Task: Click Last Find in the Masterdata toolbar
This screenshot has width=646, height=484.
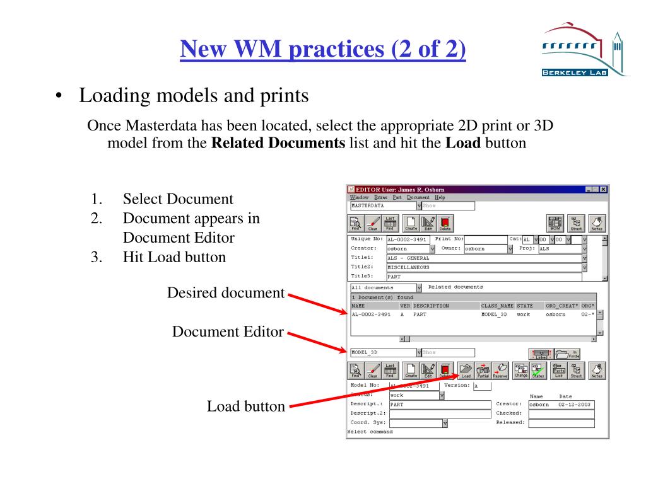Action: click(x=390, y=223)
